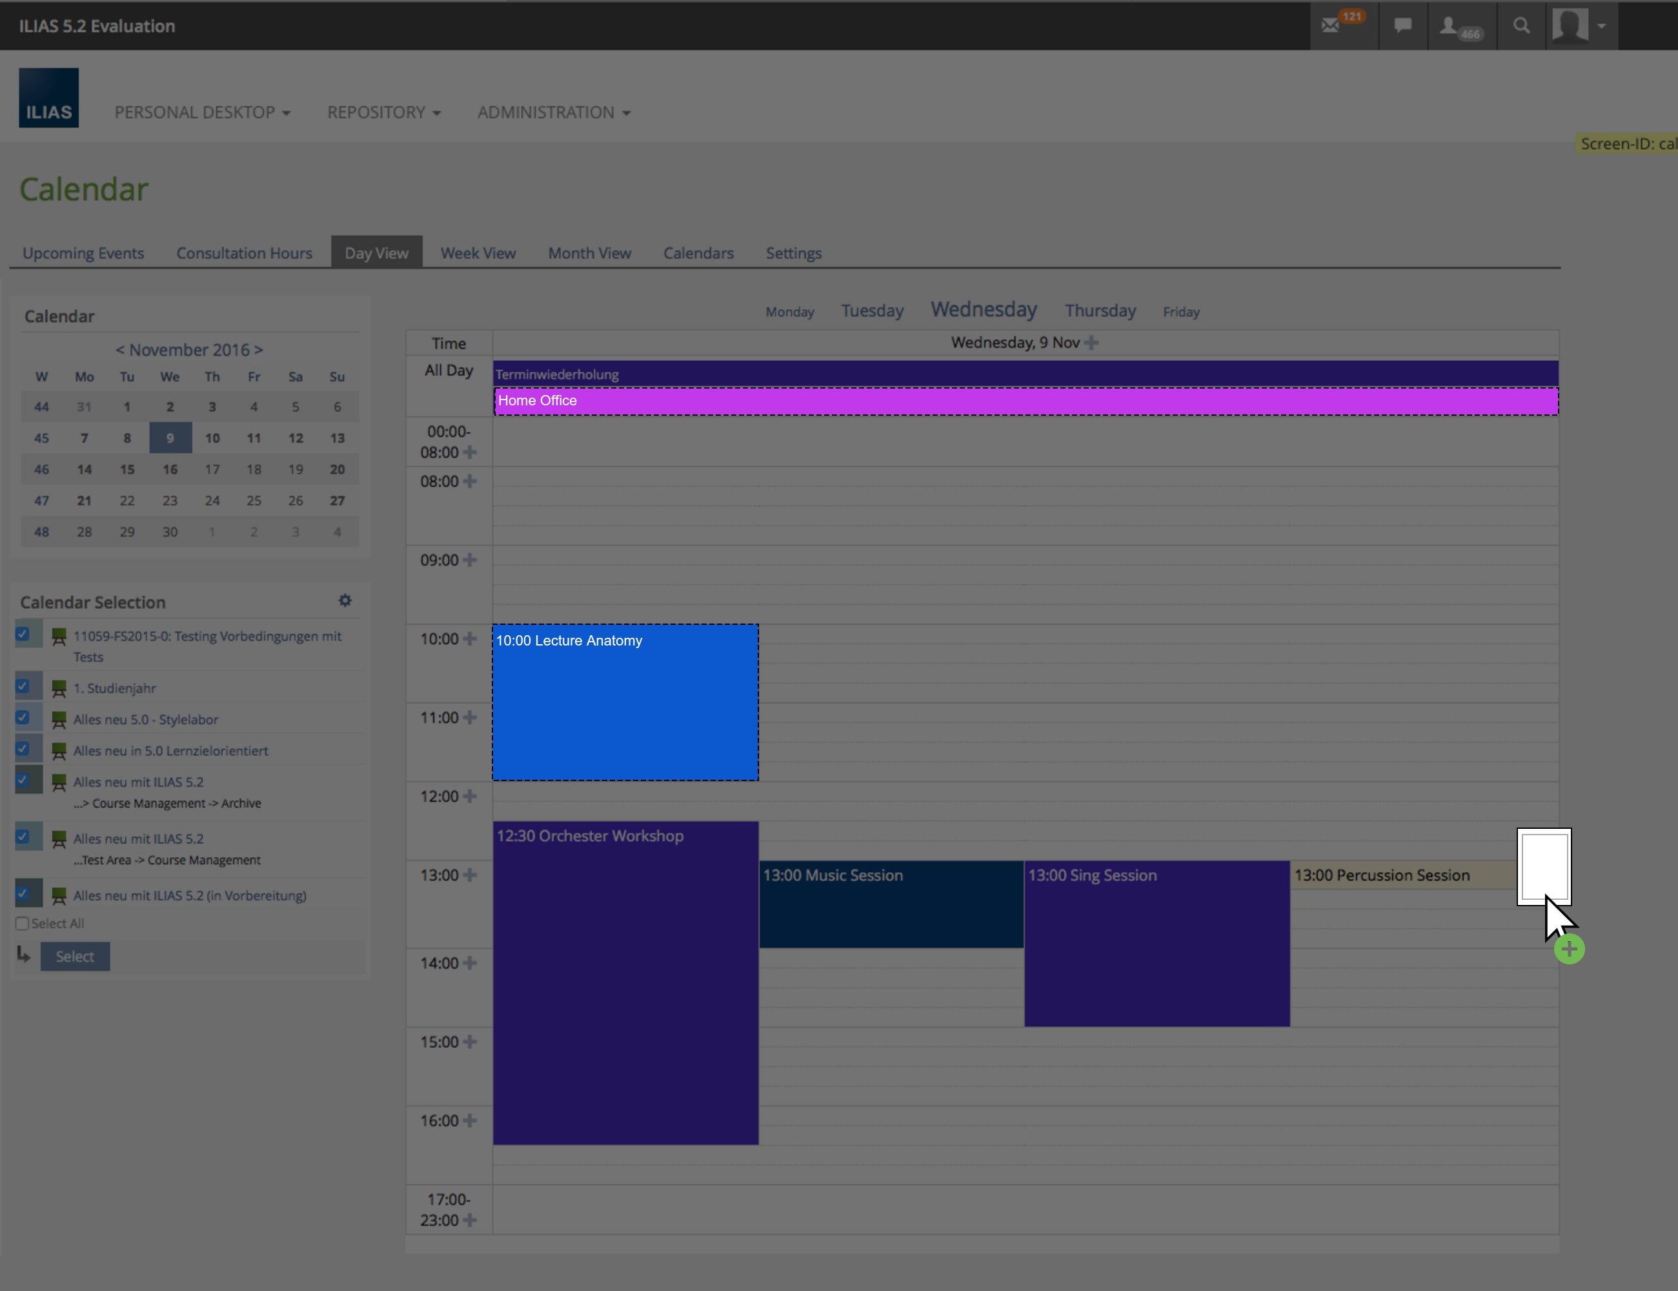
Task: Open the search magnifier icon
Action: coord(1521,26)
